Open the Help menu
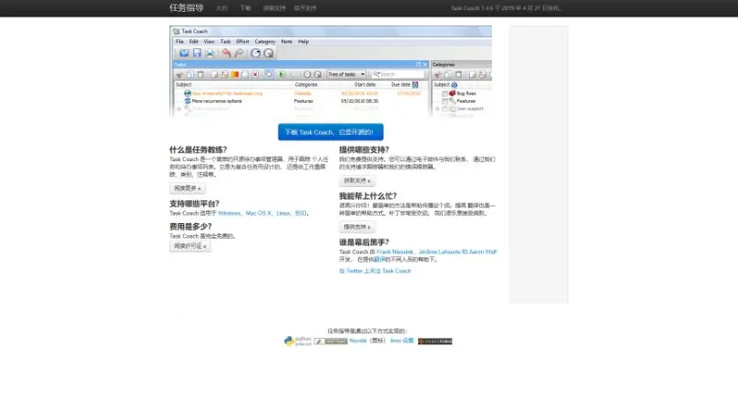Viewport: 738px width, 410px height. coord(303,41)
